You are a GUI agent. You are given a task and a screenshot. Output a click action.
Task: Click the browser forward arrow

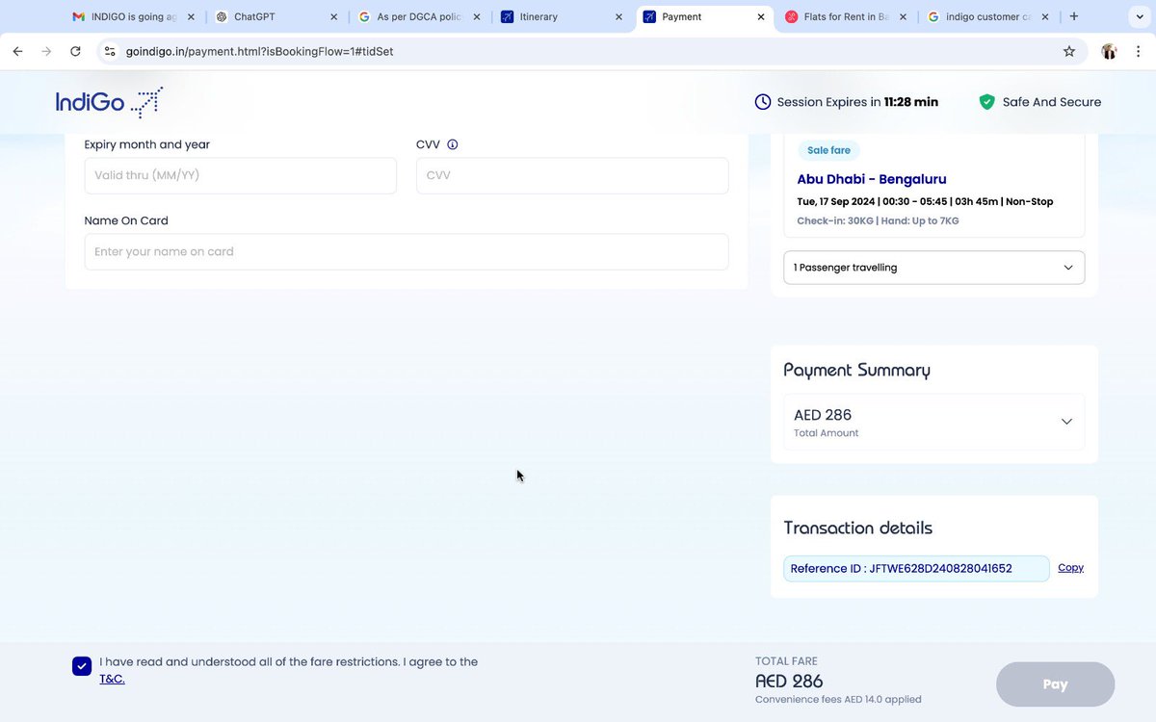click(x=46, y=51)
